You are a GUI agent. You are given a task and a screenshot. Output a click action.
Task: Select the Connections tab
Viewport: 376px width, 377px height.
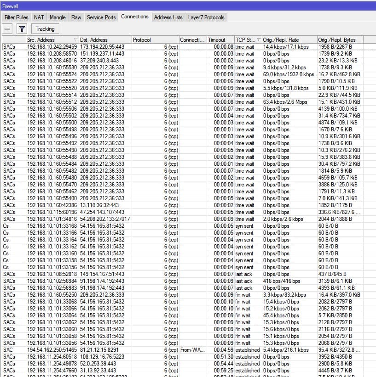(135, 17)
